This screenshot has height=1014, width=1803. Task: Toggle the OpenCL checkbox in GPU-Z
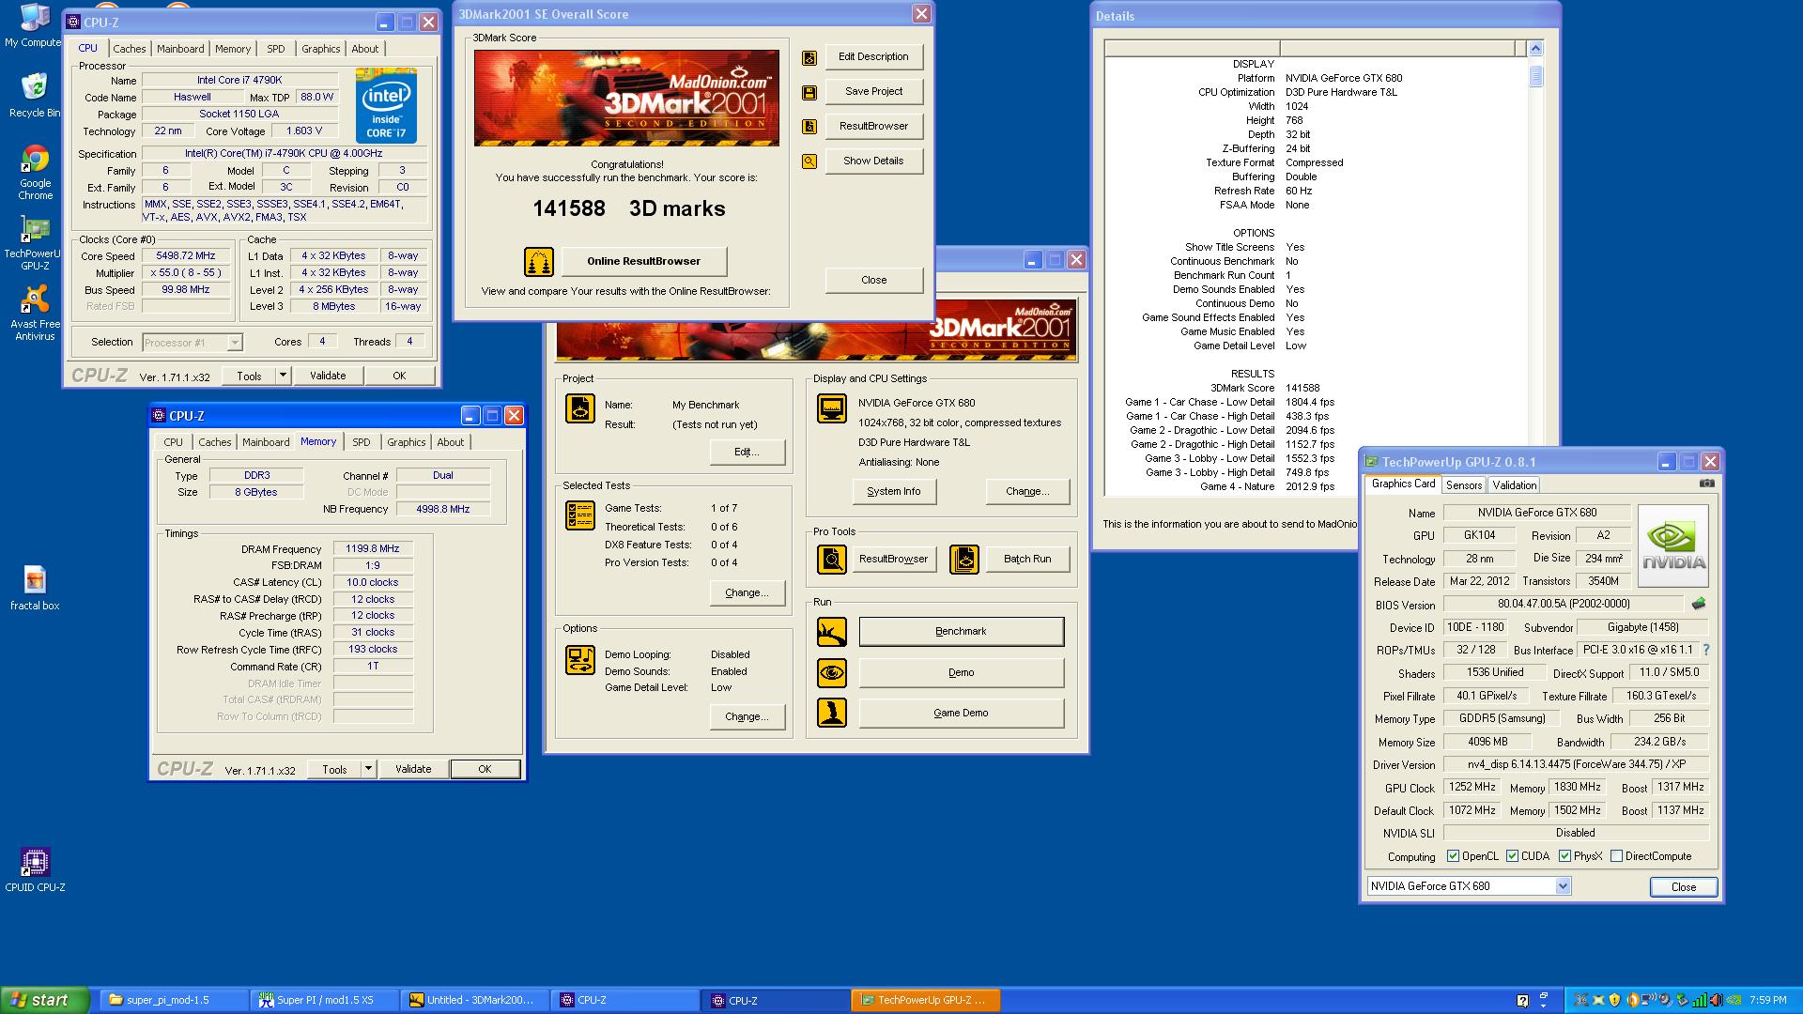pos(1453,856)
